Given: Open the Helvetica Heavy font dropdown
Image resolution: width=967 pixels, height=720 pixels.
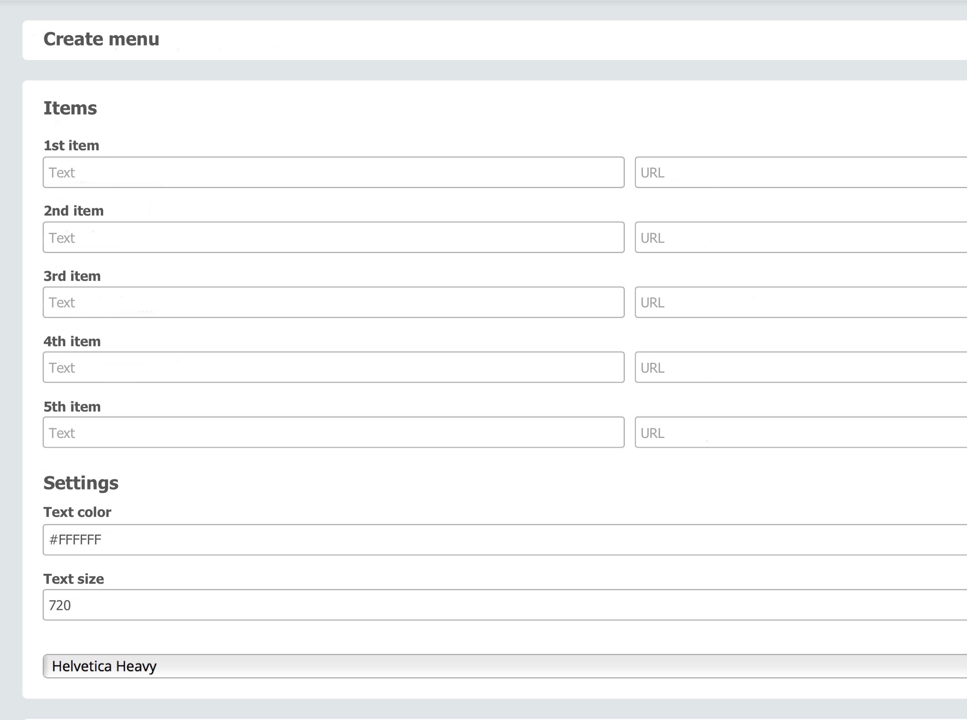Looking at the screenshot, I should click(x=504, y=666).
